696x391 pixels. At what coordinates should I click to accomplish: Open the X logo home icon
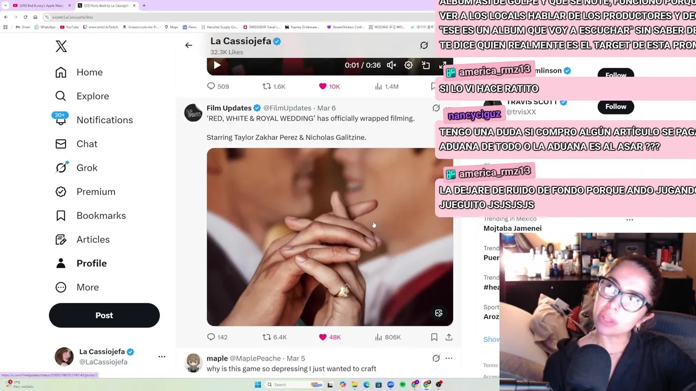point(61,46)
